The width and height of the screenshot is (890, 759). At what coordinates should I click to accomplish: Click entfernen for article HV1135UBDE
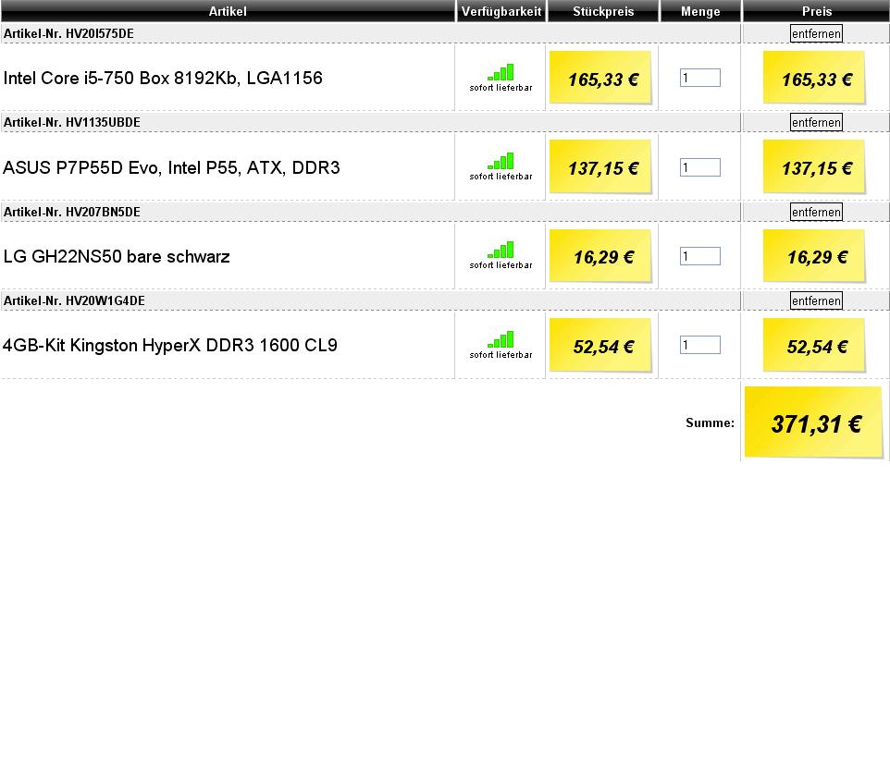[816, 122]
